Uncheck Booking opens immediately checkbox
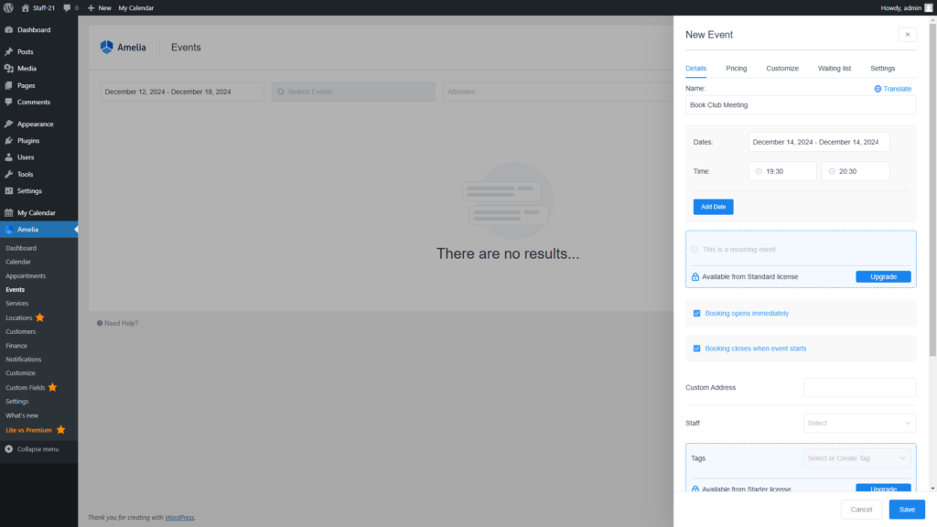Viewport: 937px width, 527px height. click(696, 313)
